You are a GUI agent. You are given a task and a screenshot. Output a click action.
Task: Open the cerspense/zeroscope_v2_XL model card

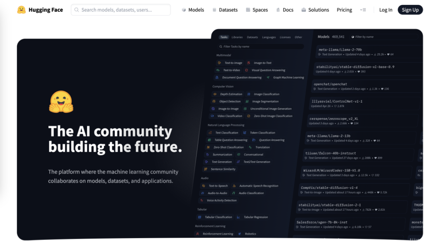pyautogui.click(x=363, y=121)
